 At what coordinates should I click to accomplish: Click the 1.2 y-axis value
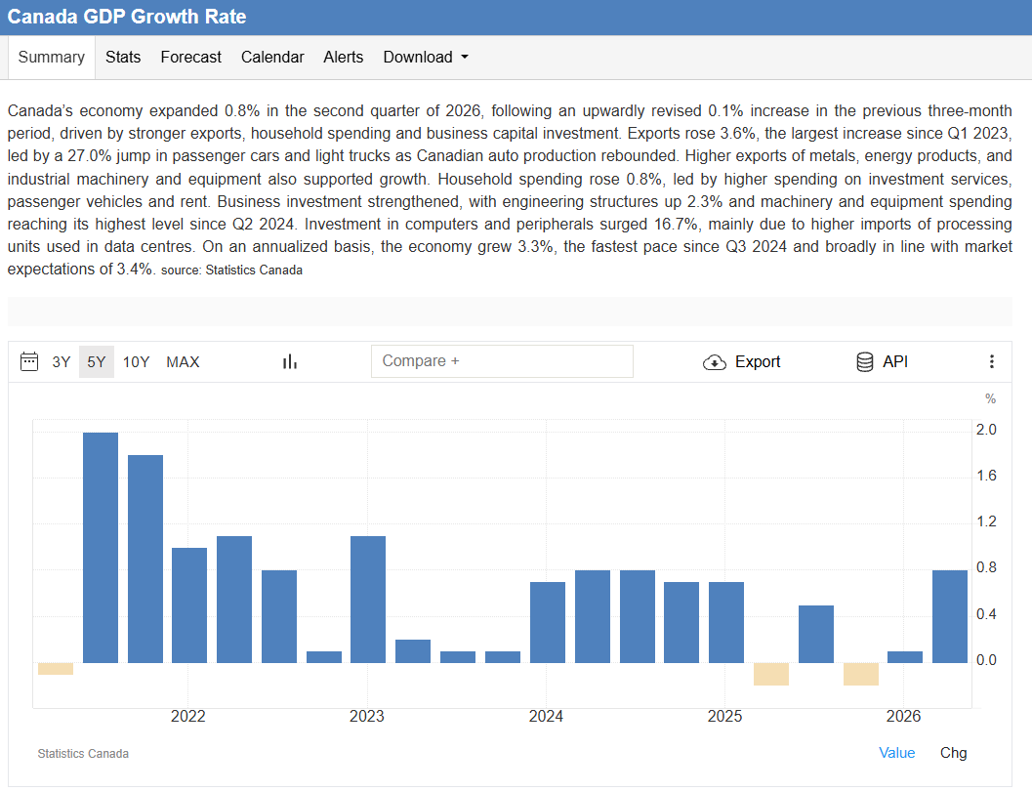(x=986, y=521)
